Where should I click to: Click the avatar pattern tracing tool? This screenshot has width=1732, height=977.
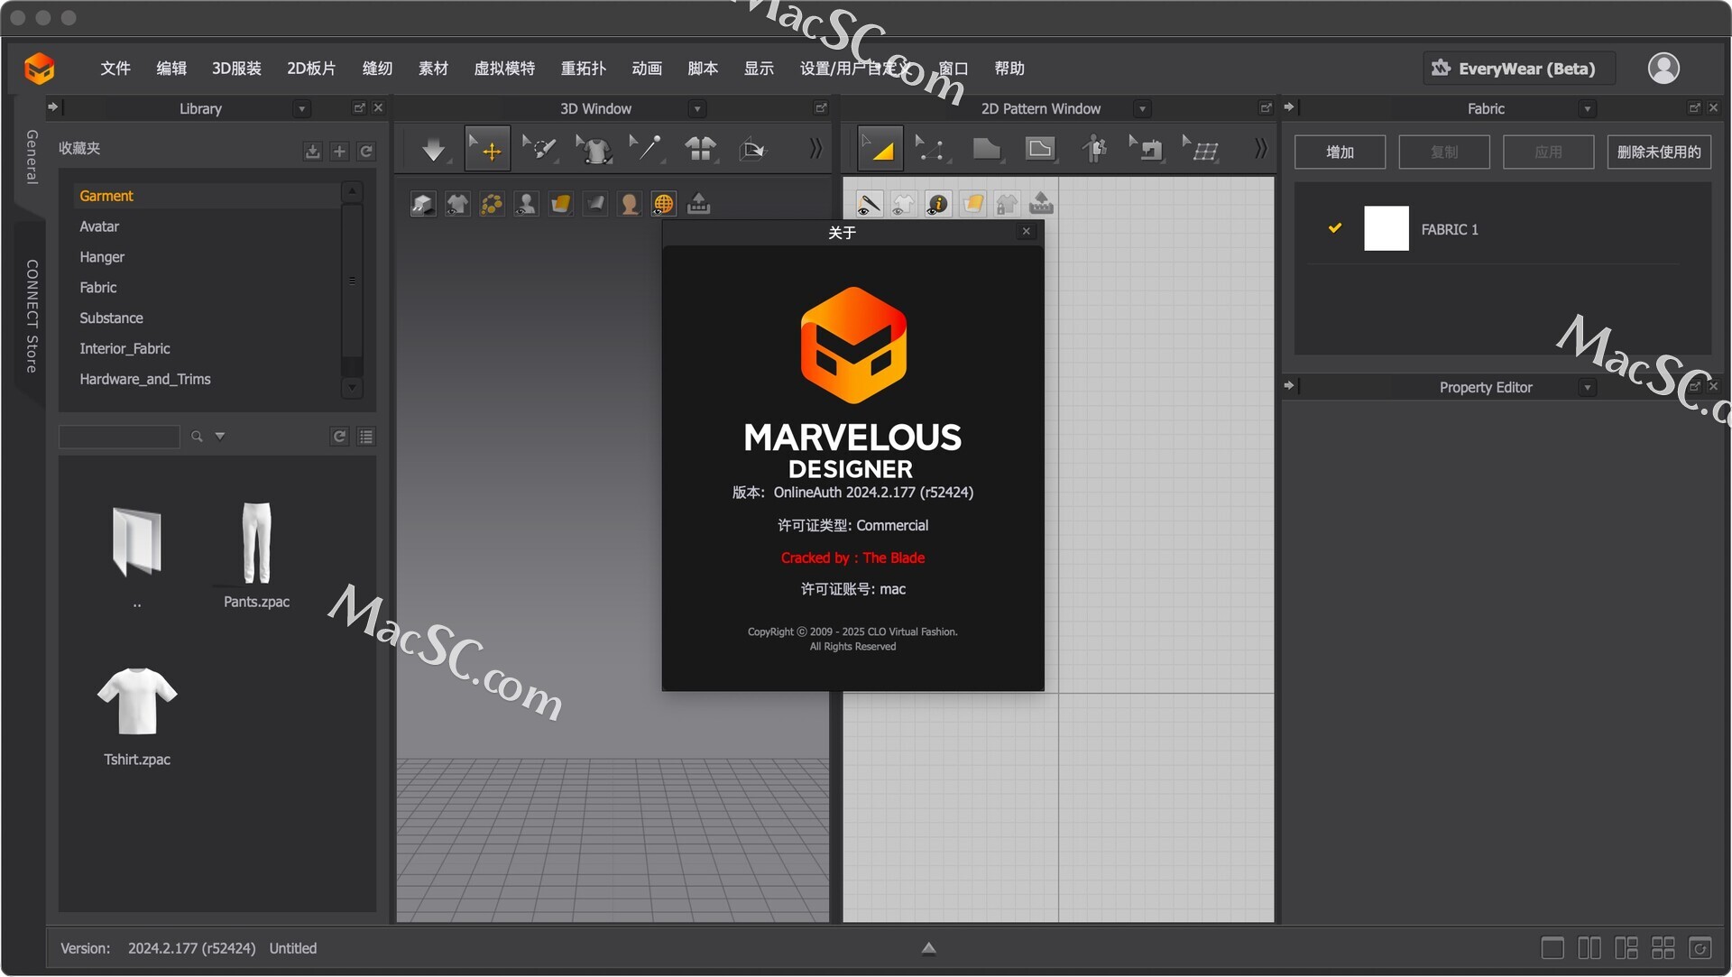[x=1094, y=149]
